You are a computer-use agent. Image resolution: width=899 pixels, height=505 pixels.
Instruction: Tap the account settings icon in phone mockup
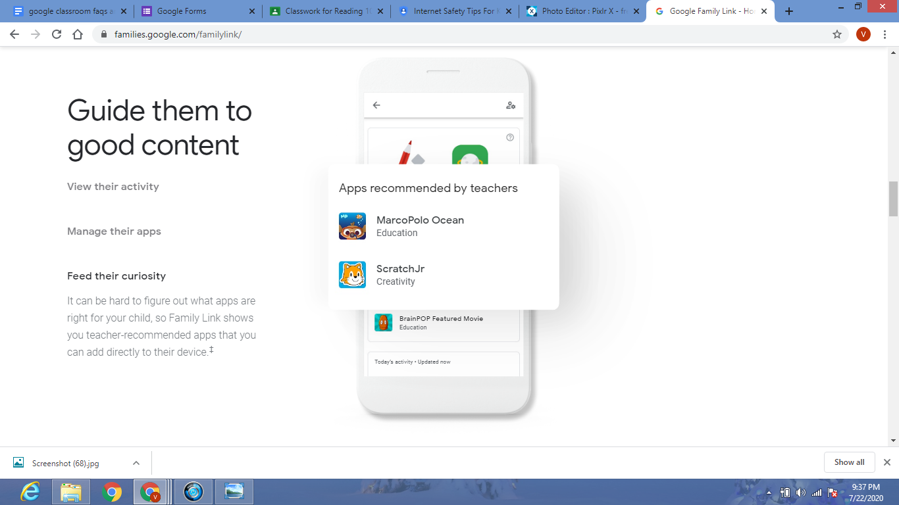point(511,105)
